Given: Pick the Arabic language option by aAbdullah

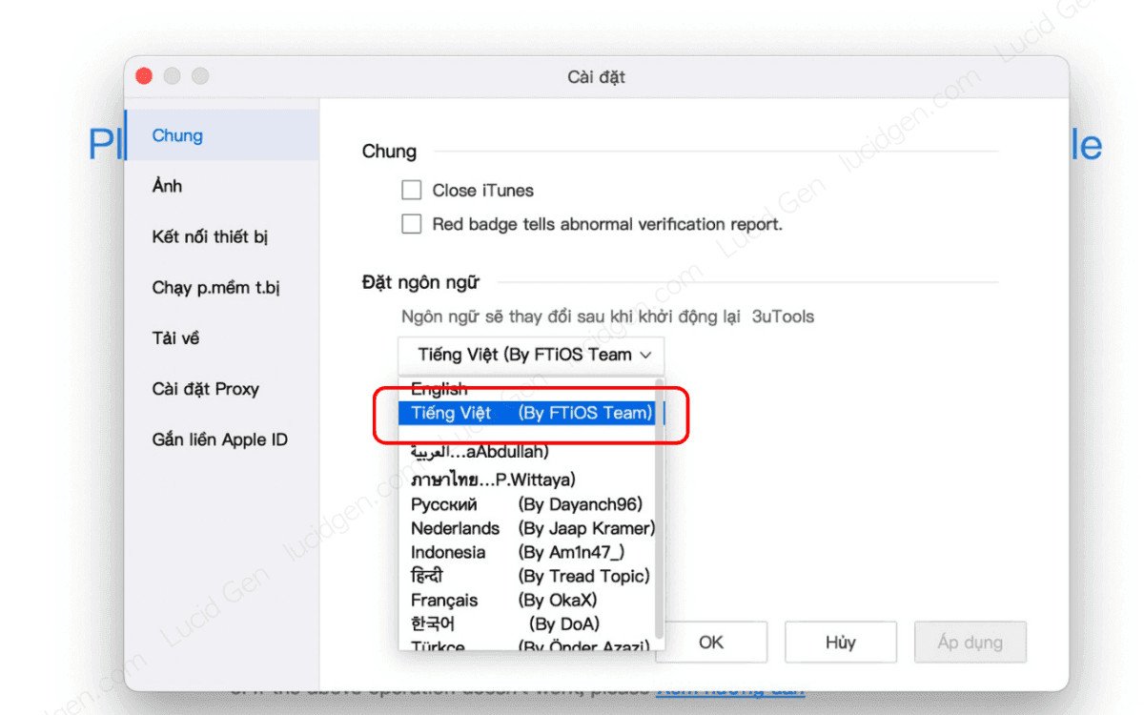Looking at the screenshot, I should pos(527,452).
